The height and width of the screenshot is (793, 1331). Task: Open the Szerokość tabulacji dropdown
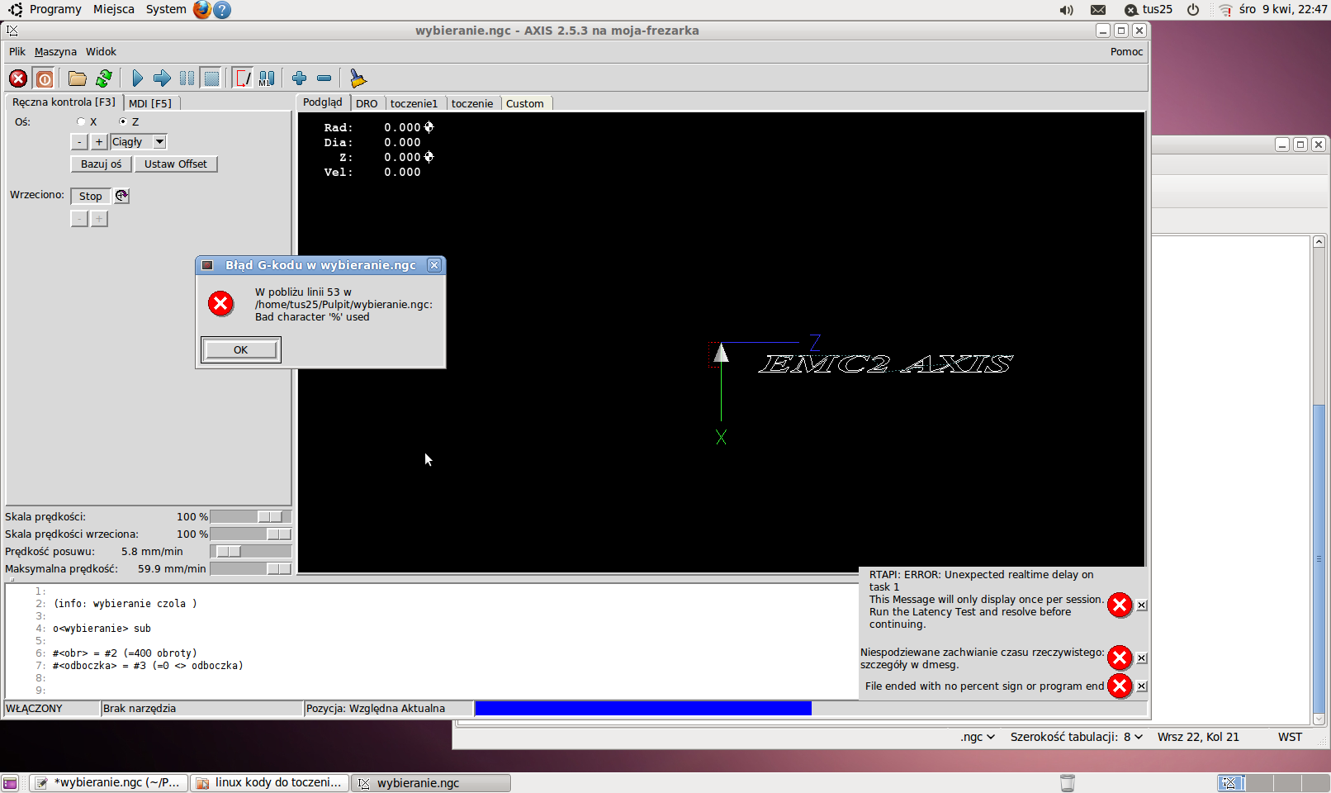[1077, 737]
